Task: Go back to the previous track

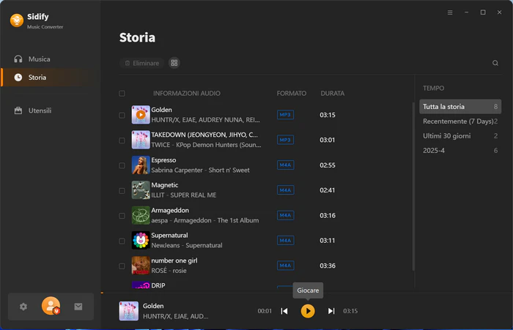Action: pos(284,311)
